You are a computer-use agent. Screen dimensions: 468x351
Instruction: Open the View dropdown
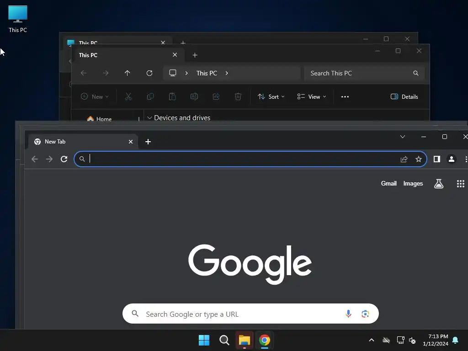pyautogui.click(x=312, y=97)
